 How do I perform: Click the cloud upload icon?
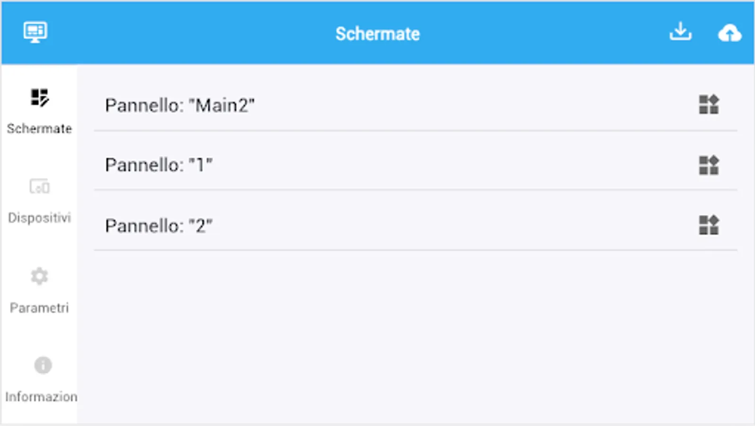(x=729, y=33)
